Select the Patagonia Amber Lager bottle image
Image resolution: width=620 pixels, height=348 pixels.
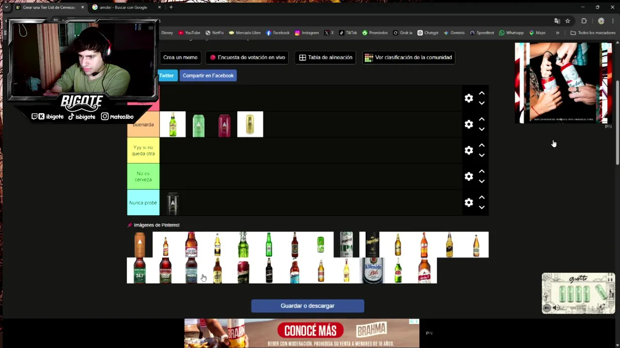[166, 271]
